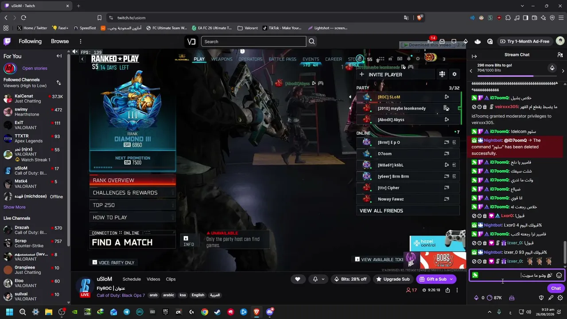Collapse the Stream Chat panel

point(474,56)
